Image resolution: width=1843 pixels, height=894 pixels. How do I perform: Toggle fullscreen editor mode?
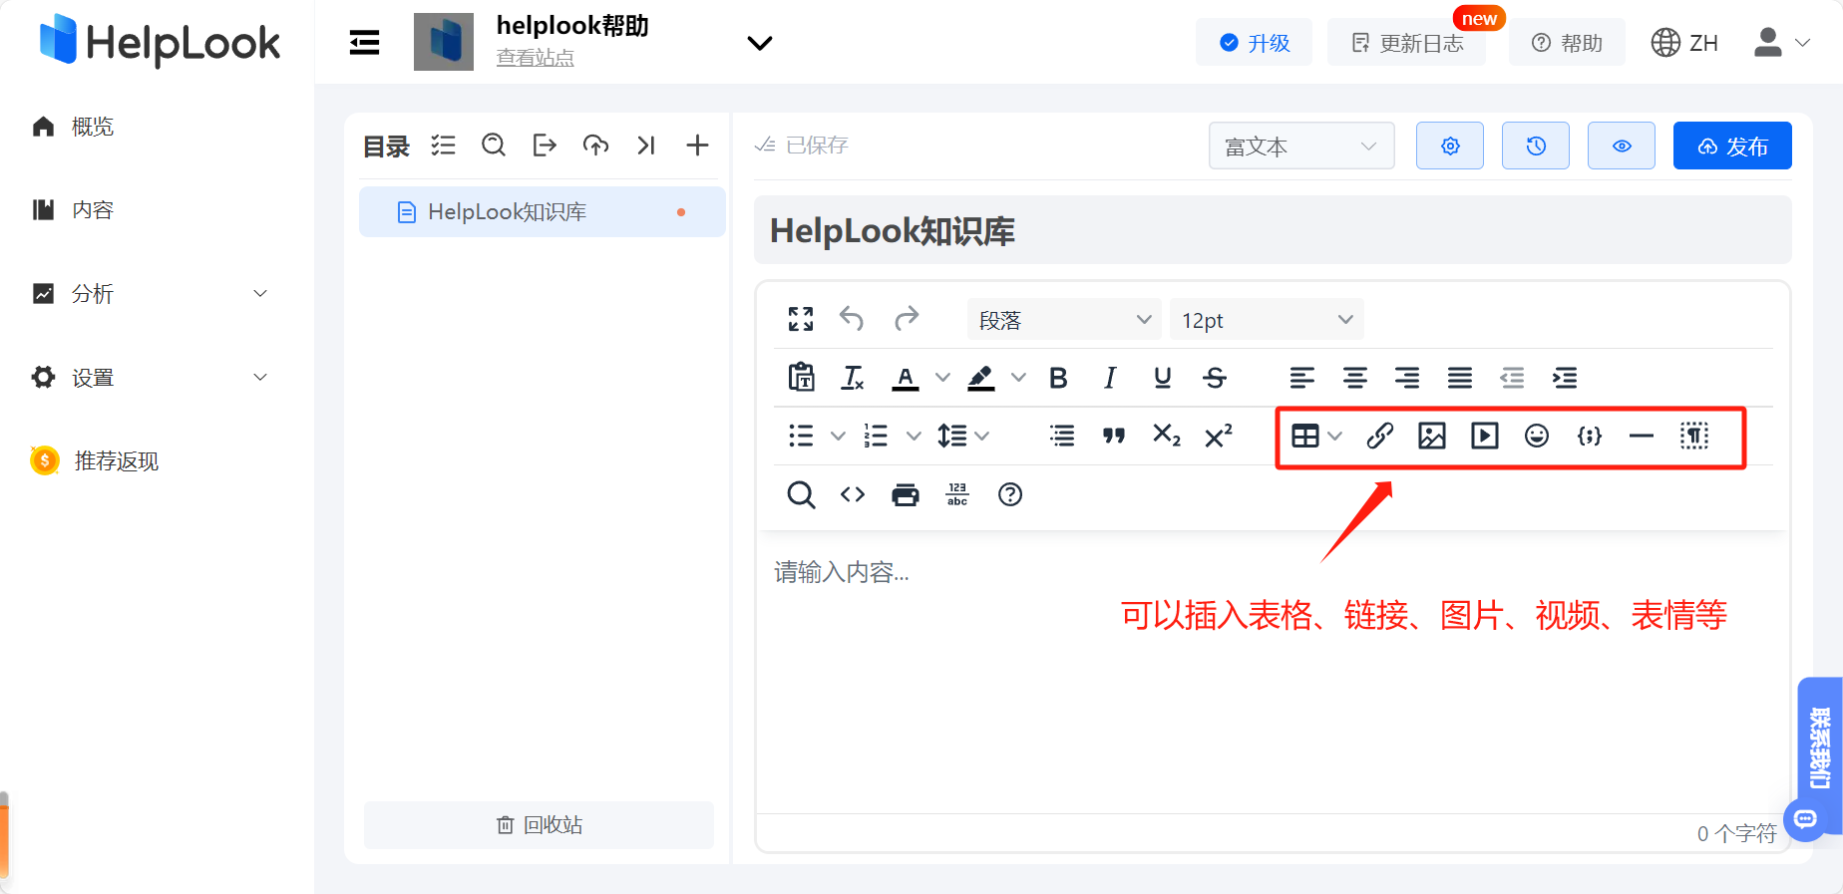(801, 319)
